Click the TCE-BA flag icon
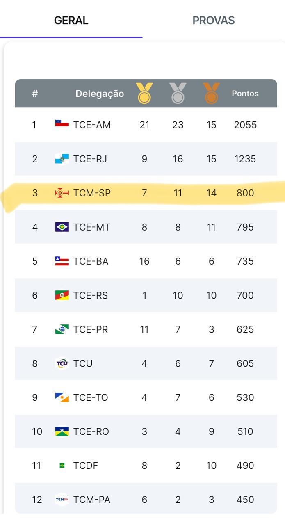Screen dimensions: 285x525 click(x=62, y=261)
